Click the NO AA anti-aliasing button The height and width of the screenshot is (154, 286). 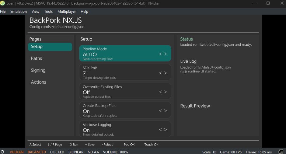point(93,152)
